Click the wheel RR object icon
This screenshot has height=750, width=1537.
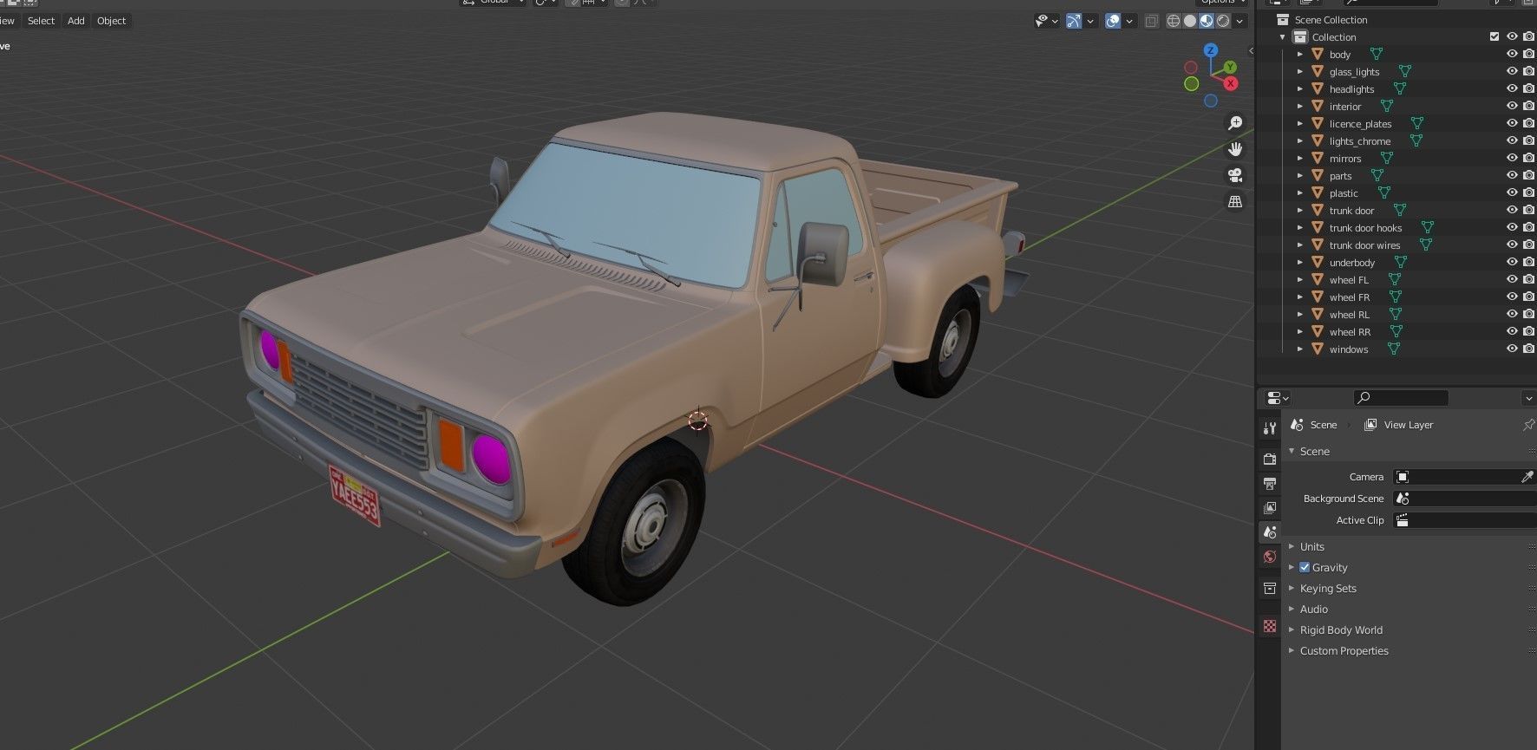[1317, 331]
